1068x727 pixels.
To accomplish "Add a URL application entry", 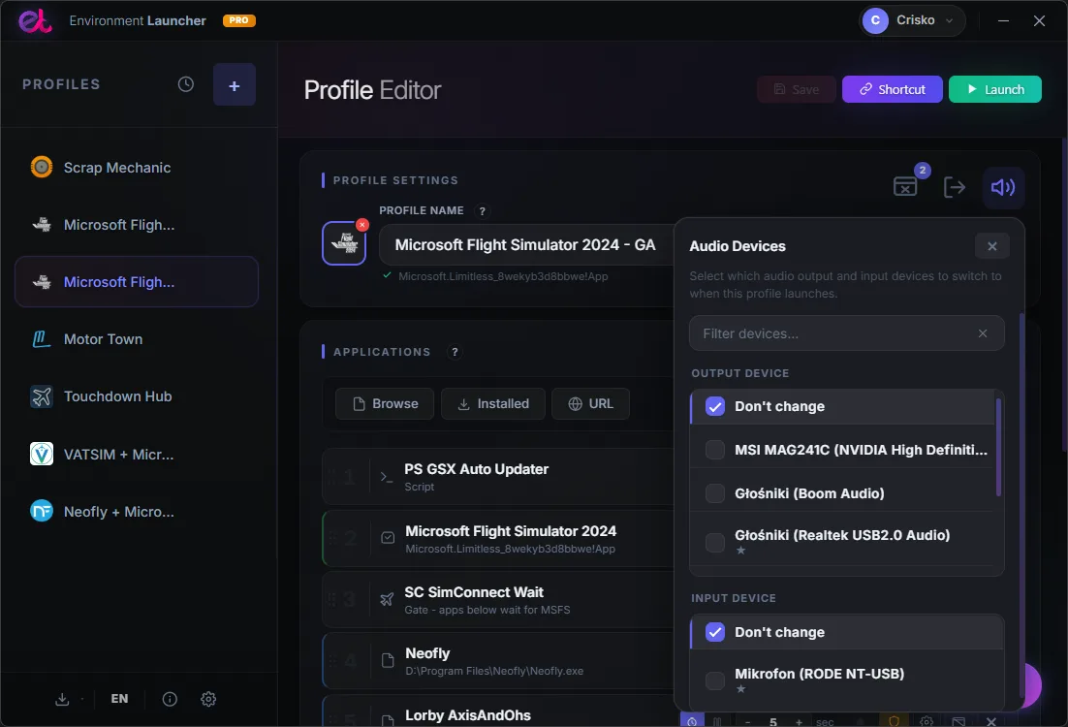I will click(590, 404).
